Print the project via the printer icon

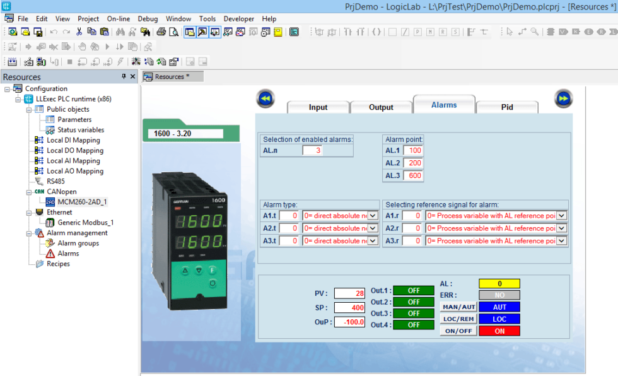tap(160, 32)
